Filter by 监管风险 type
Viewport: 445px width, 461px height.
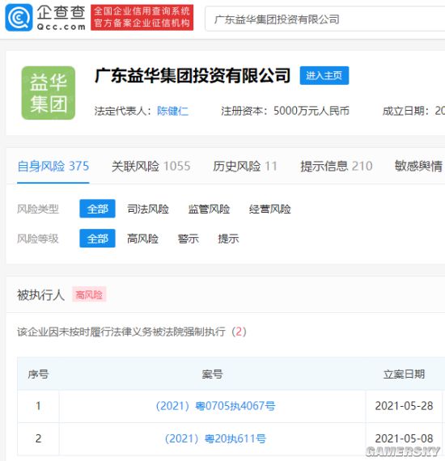pyautogui.click(x=209, y=209)
